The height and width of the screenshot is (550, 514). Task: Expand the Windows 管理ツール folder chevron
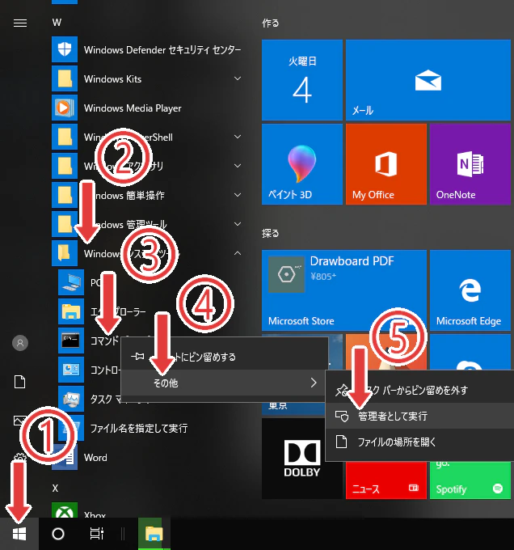click(x=238, y=224)
